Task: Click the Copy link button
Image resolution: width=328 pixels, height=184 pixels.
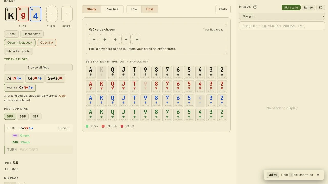Action: [47, 43]
